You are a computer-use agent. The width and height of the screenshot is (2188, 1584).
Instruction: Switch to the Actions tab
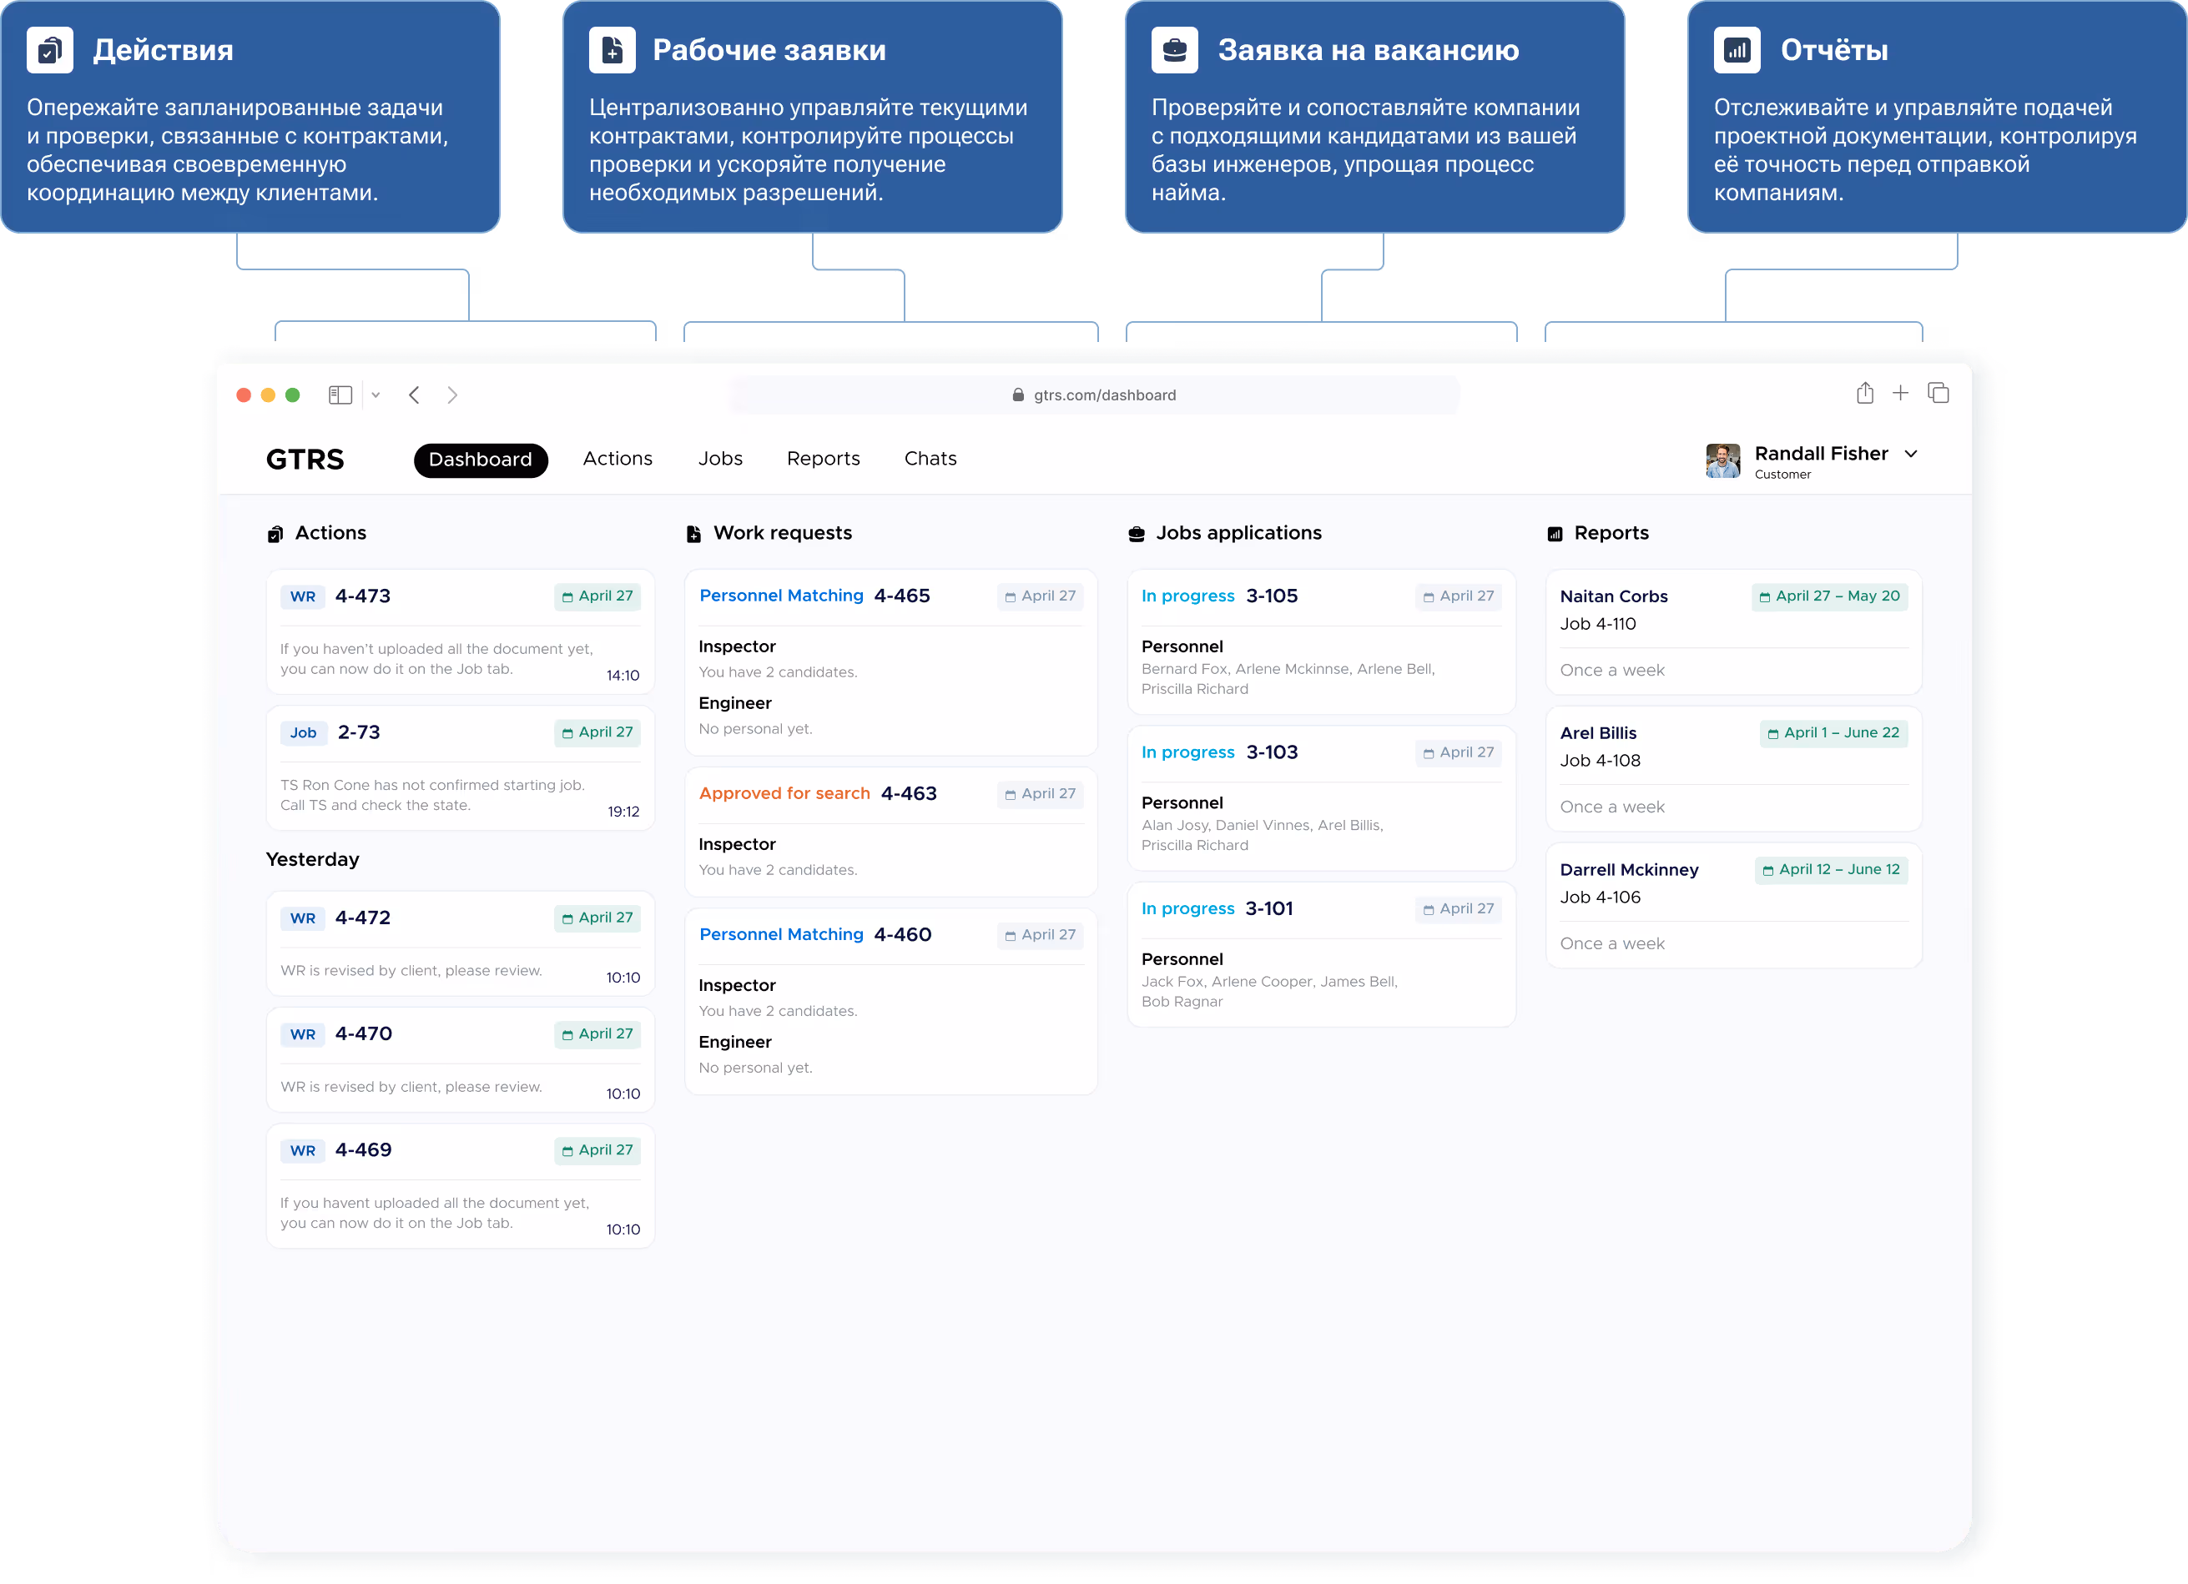(x=618, y=459)
